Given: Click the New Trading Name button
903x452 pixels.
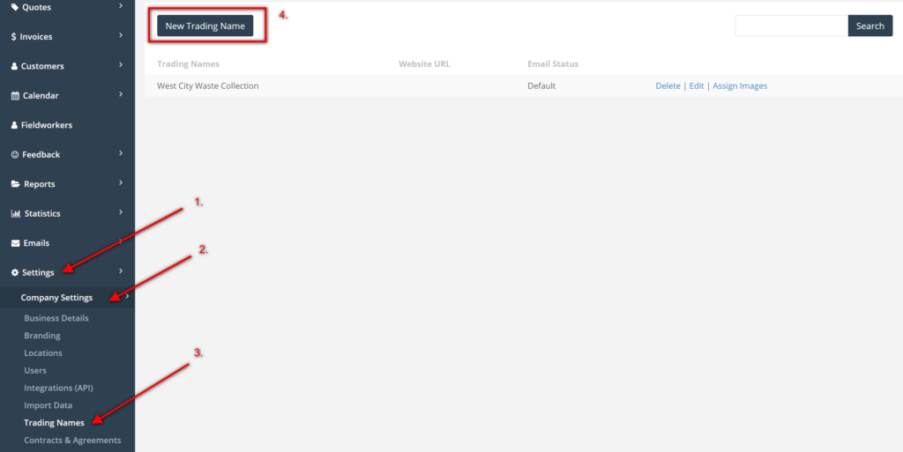Looking at the screenshot, I should (205, 26).
